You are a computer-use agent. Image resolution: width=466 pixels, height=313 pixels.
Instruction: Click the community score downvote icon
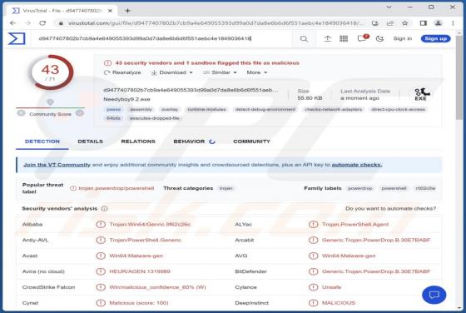click(x=21, y=113)
